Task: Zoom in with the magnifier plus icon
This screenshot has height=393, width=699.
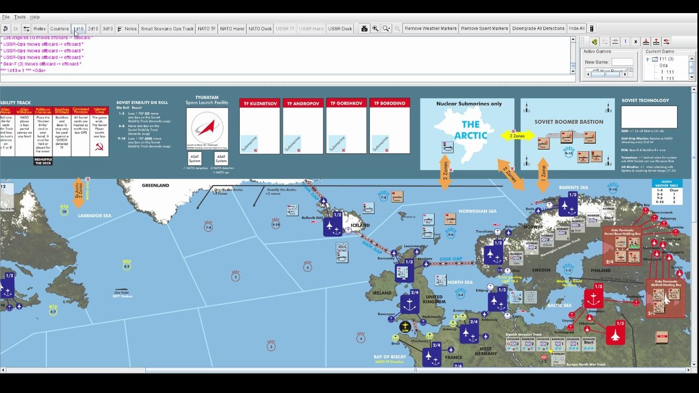Action: [x=375, y=28]
